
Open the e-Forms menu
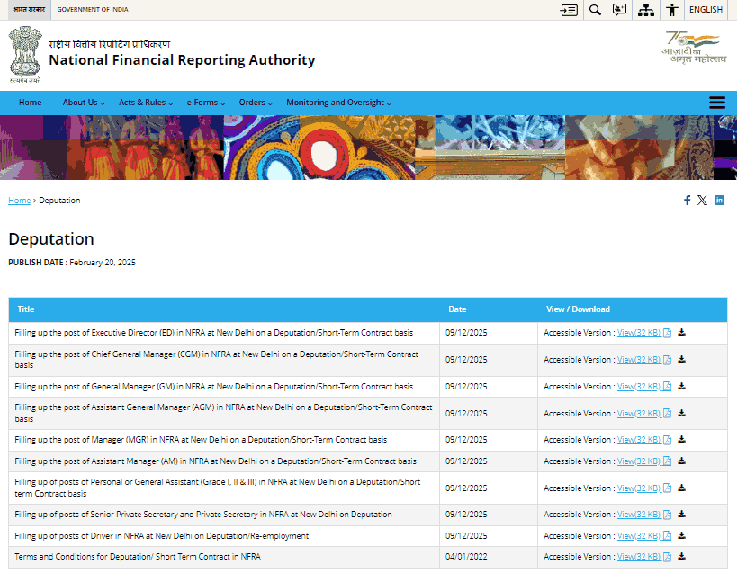(206, 103)
